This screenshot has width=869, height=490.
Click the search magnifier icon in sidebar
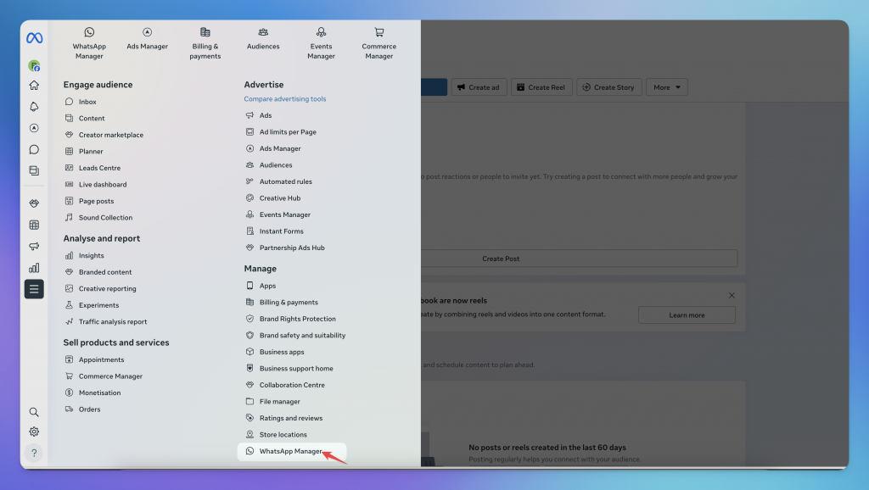click(34, 412)
